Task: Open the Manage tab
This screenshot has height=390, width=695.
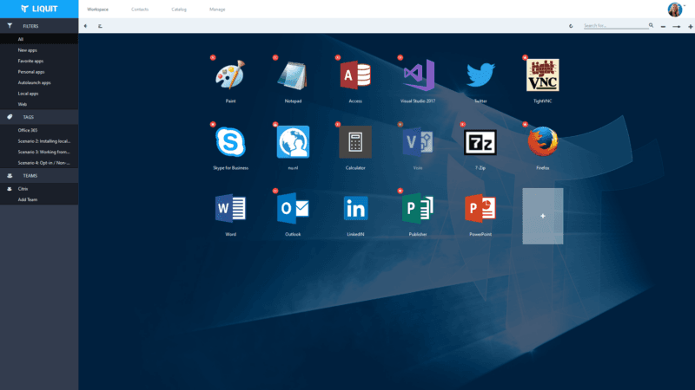Action: 217,10
